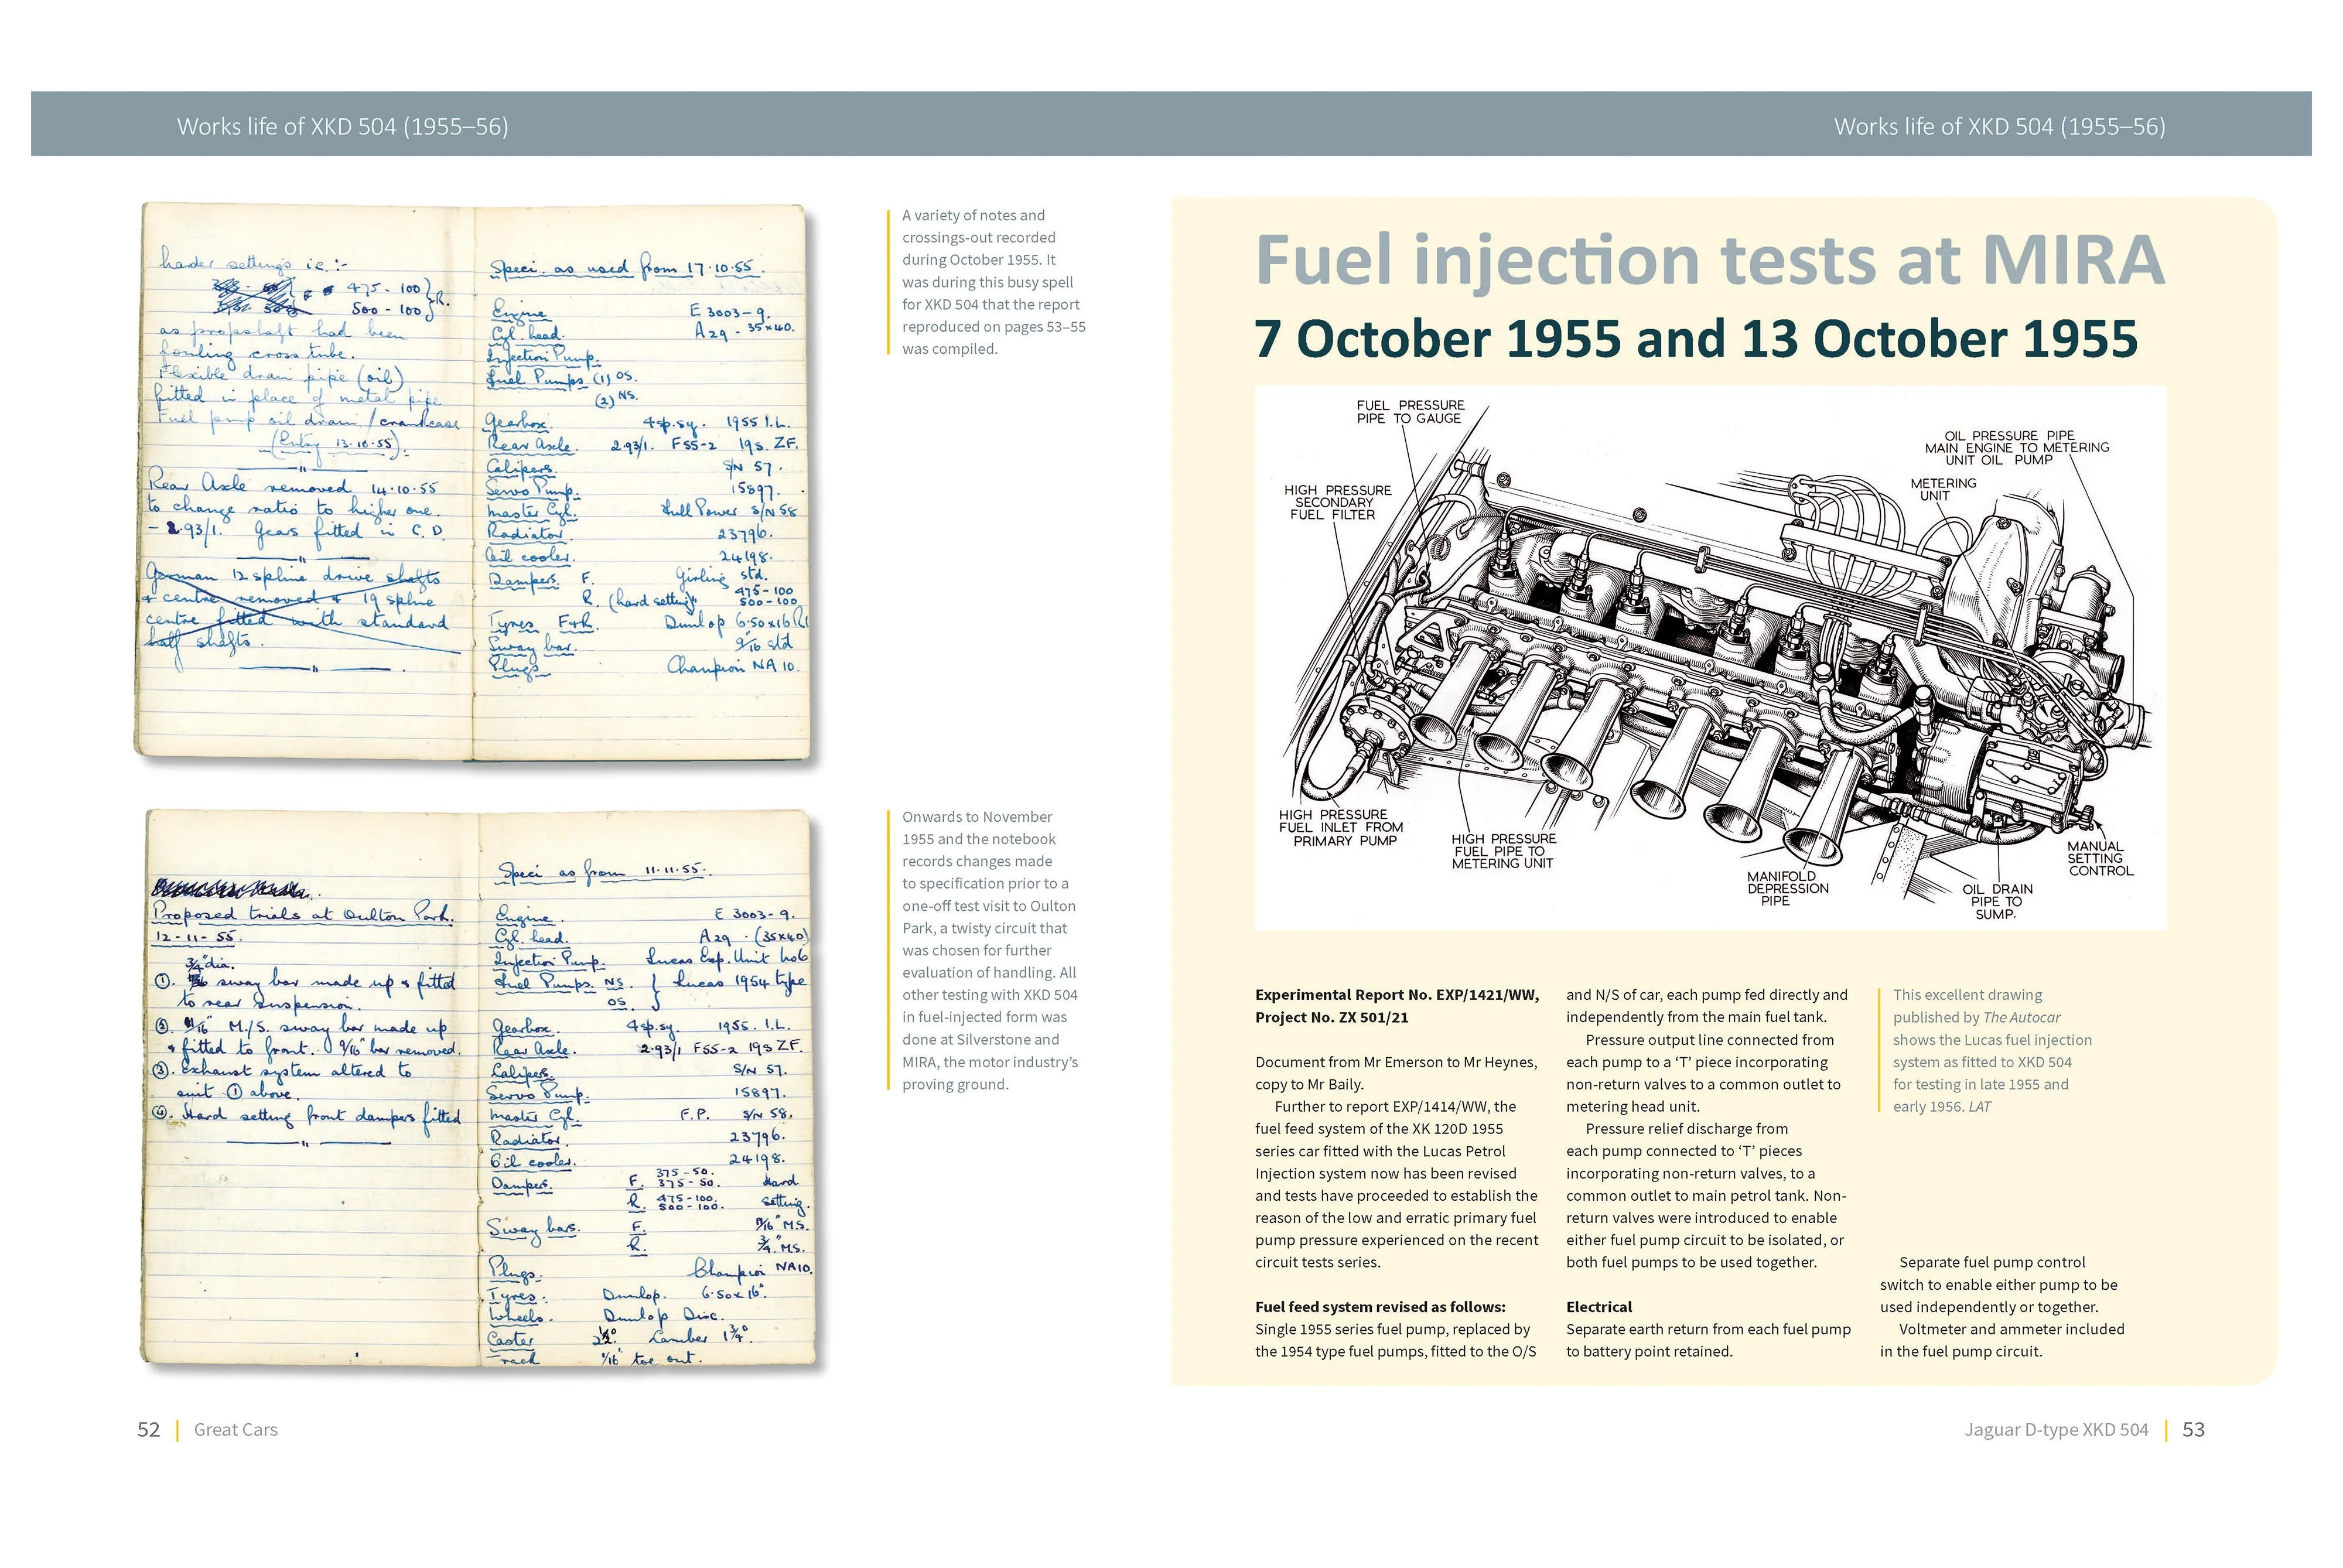The image size is (2343, 1568).
Task: Click the line "in the fuel pump circuit."
Action: [1961, 1352]
